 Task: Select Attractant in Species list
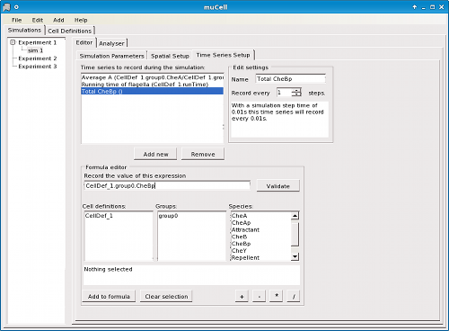pos(260,229)
